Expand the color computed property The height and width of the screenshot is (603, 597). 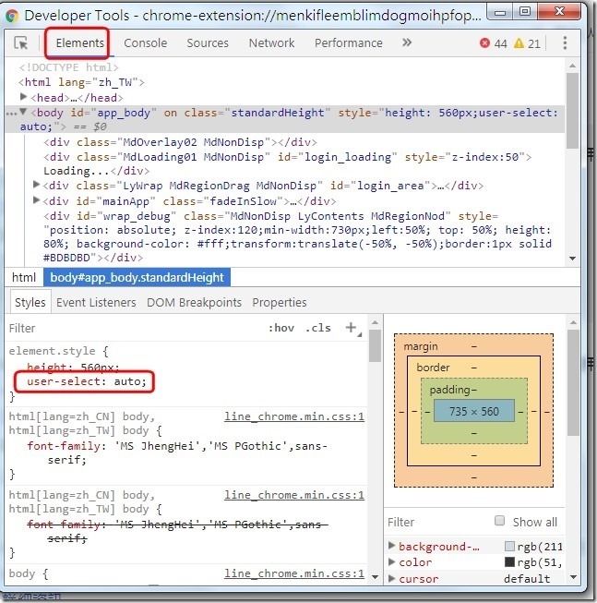click(x=391, y=561)
